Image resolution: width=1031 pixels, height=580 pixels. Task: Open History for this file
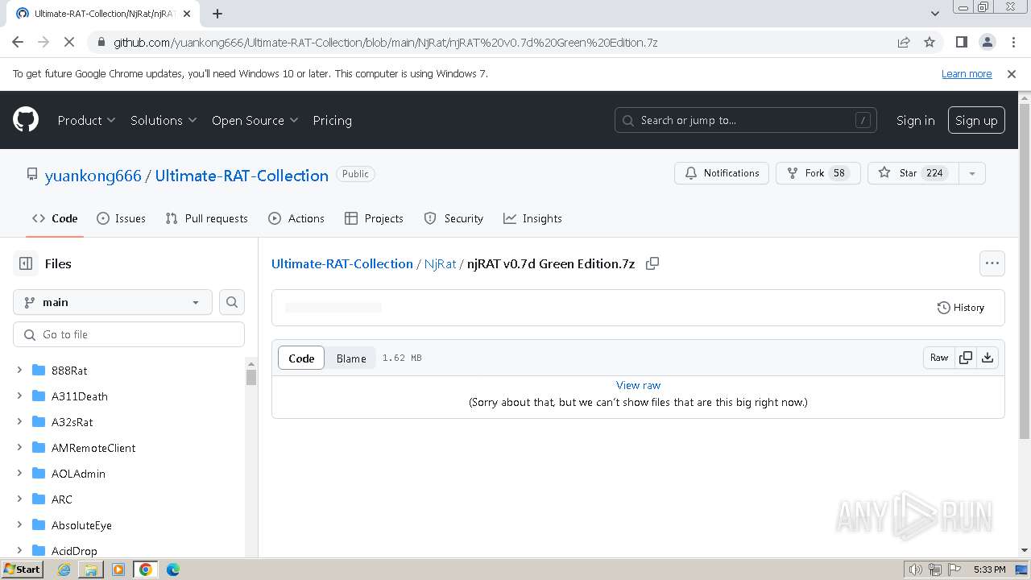(960, 308)
